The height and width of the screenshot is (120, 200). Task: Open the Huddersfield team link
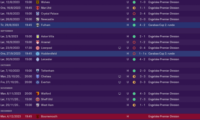tap(49, 54)
